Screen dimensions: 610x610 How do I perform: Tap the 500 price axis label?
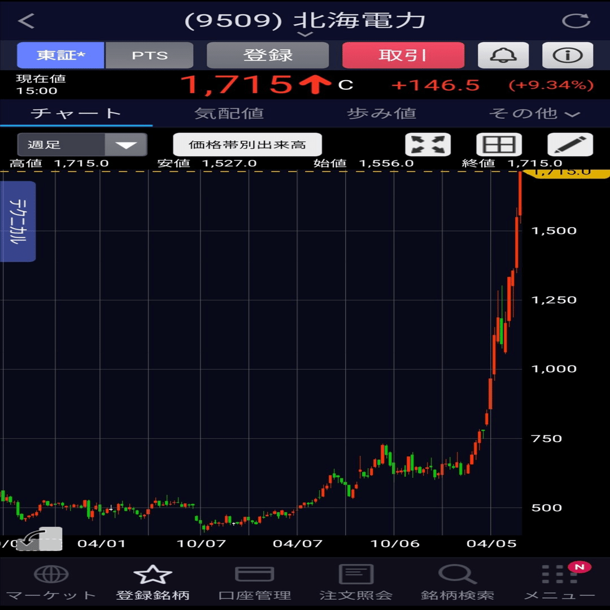[547, 508]
